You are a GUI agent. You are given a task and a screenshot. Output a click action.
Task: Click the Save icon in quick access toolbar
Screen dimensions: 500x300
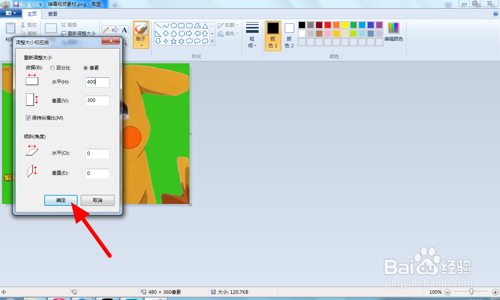pos(16,4)
